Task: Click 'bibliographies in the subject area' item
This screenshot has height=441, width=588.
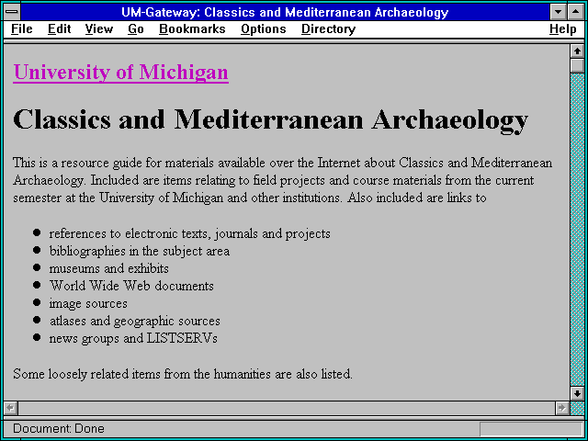Action: pos(139,251)
